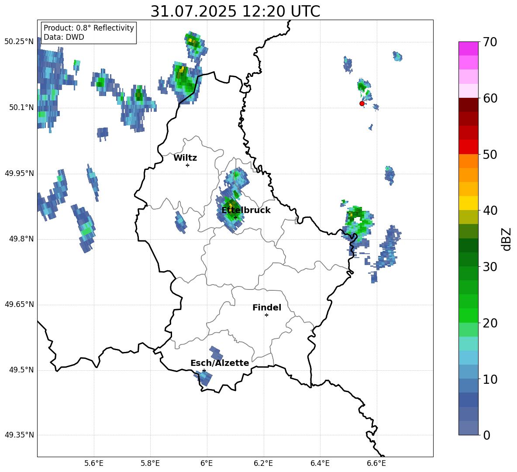This screenshot has width=517, height=472.
Task: Click the colorbar value 60
Action: (490, 98)
